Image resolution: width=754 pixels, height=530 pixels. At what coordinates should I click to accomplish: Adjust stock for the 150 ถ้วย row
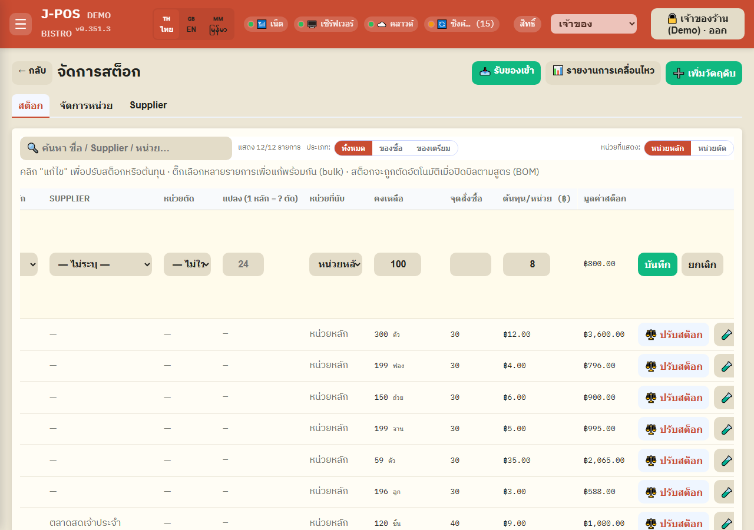(x=673, y=397)
